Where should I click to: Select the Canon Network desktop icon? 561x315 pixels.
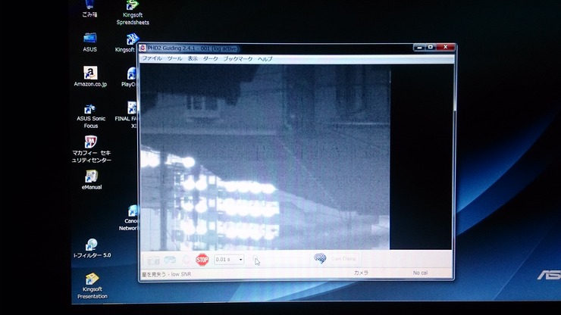point(129,218)
